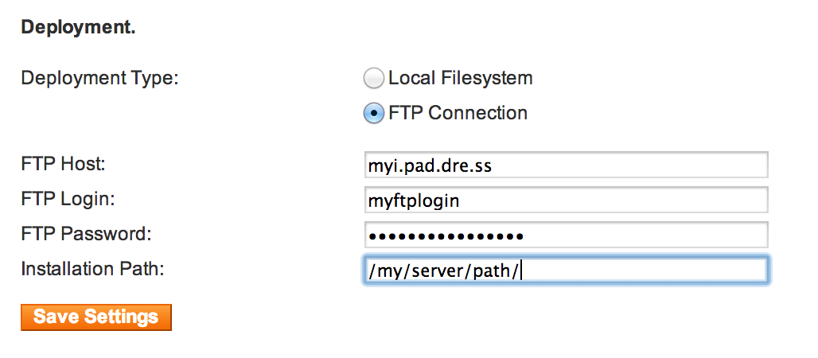Click the "/my/server/path/" path text
This screenshot has width=818, height=358.
click(444, 270)
